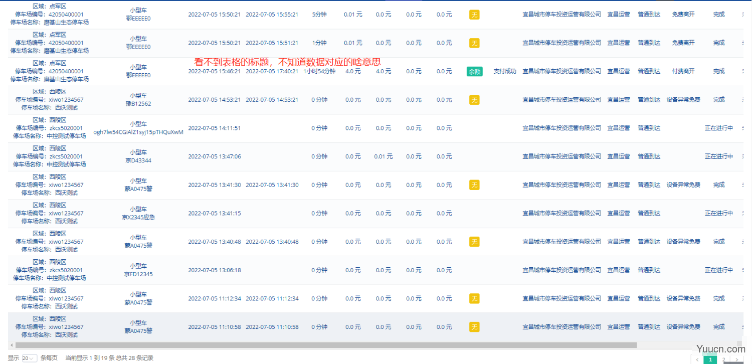
Task: Click the 付费离开 cell
Action: [683, 71]
